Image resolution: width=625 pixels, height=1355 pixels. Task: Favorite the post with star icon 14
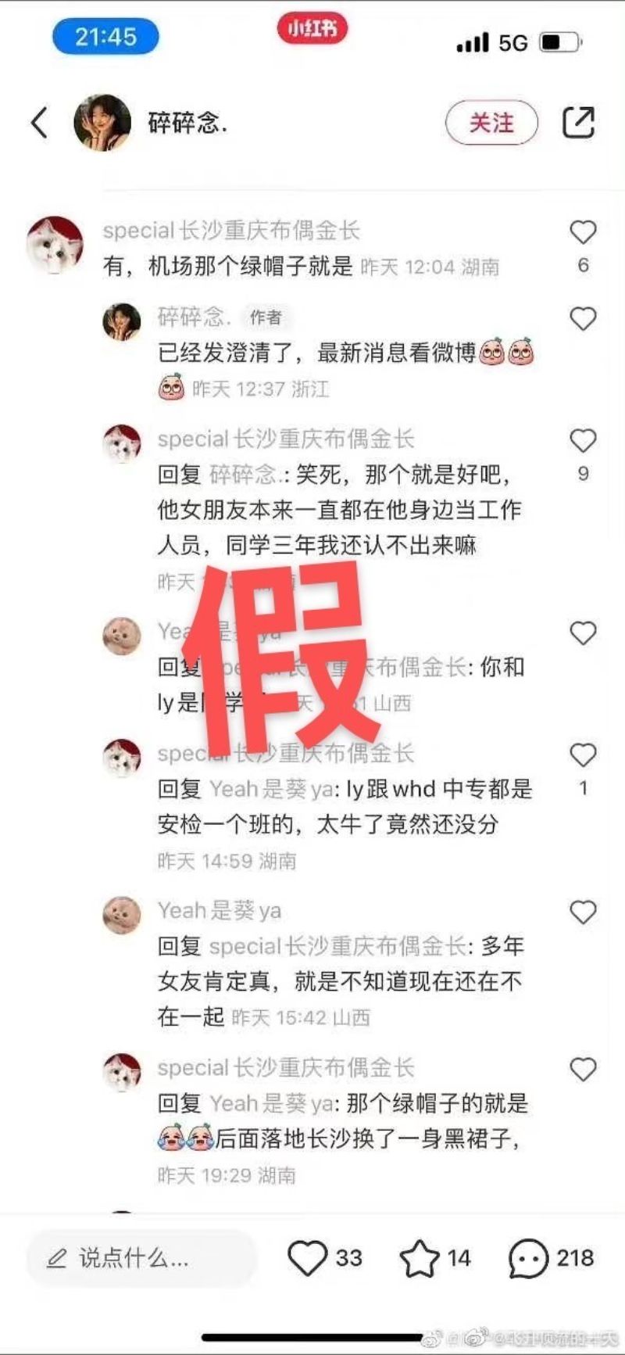coord(420,1258)
